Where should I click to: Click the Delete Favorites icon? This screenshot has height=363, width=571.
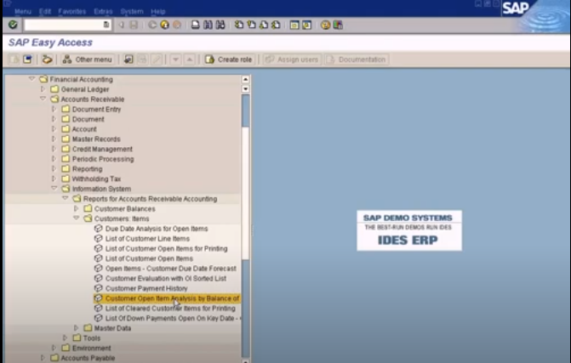[142, 60]
